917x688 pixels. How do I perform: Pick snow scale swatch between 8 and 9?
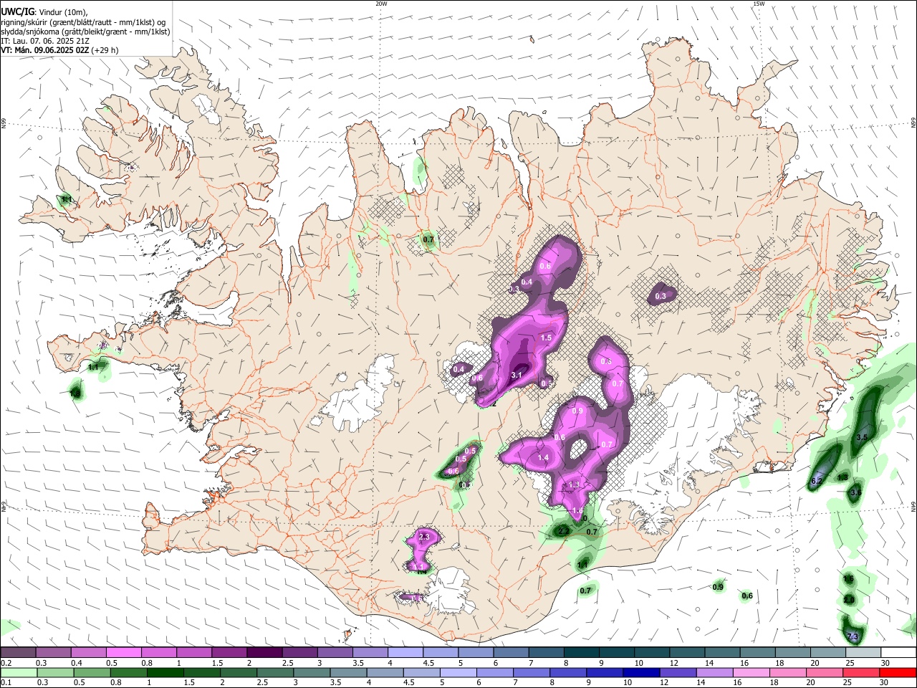(x=581, y=653)
